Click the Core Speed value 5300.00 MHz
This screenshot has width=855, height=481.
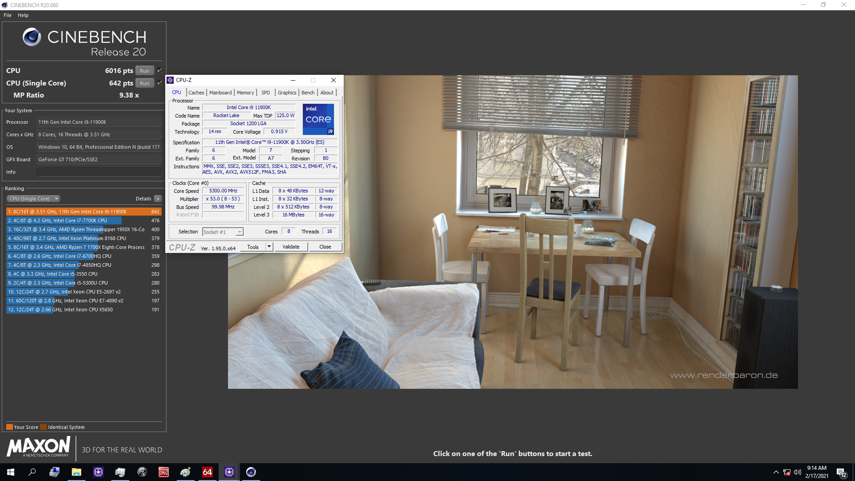pyautogui.click(x=223, y=191)
